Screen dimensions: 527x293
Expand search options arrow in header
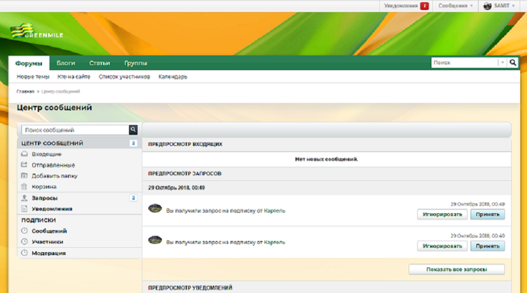503,62
